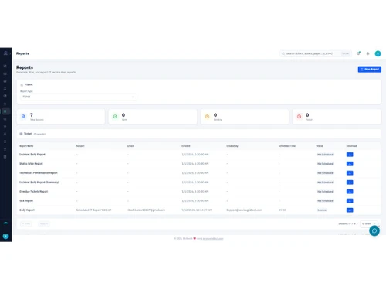The width and height of the screenshot is (386, 290).
Task: Open the notifications bell in header
Action: (358, 53)
